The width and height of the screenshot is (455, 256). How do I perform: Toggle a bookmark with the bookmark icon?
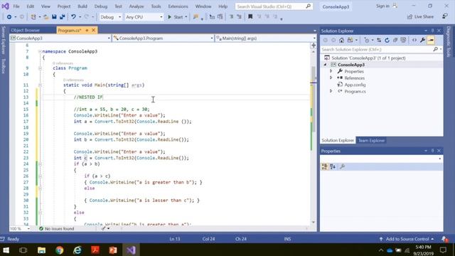tap(250, 17)
